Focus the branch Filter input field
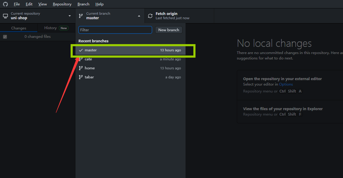Image resolution: width=343 pixels, height=178 pixels. [115, 30]
